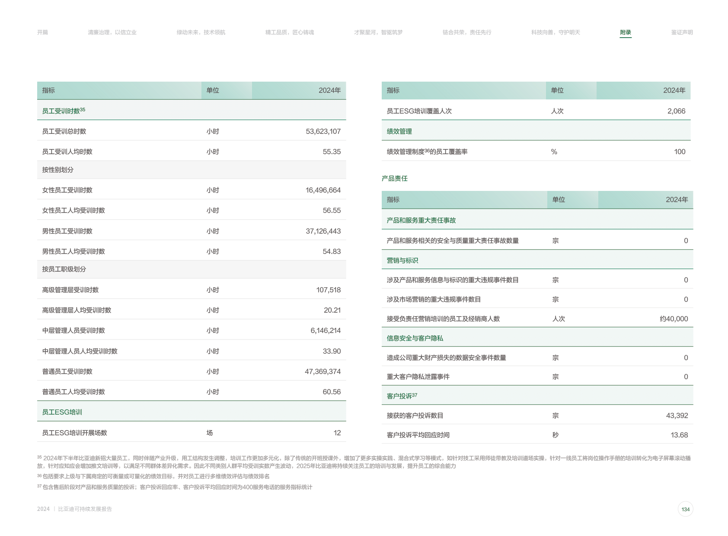Click footnote marker 35 beside 员工受训时数

(x=83, y=110)
